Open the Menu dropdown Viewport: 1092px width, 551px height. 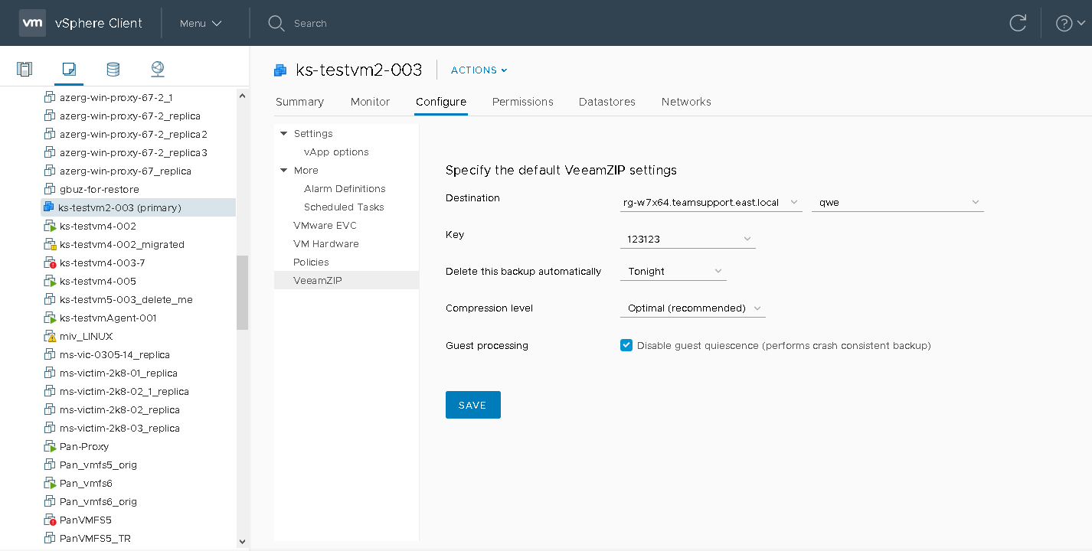[x=201, y=23]
